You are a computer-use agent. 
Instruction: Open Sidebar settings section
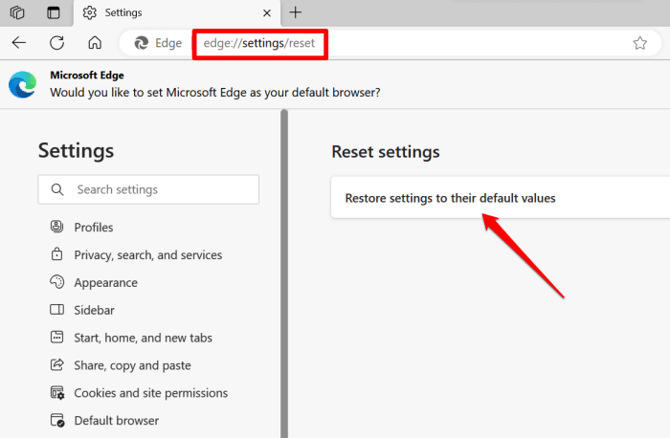click(94, 311)
